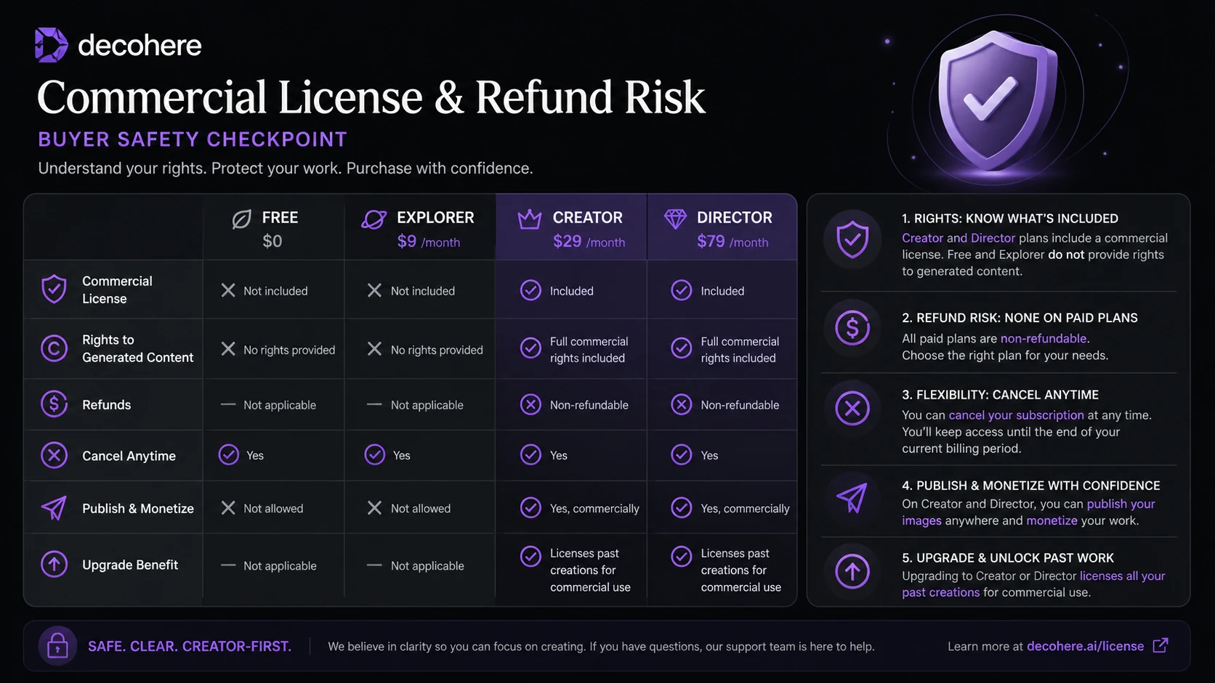This screenshot has height=683, width=1215.
Task: Click the leaf icon beside FREE plan
Action: 241,219
